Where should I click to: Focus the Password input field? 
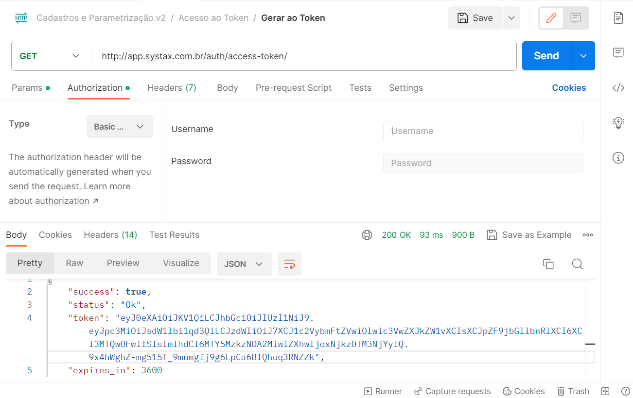[x=483, y=163]
